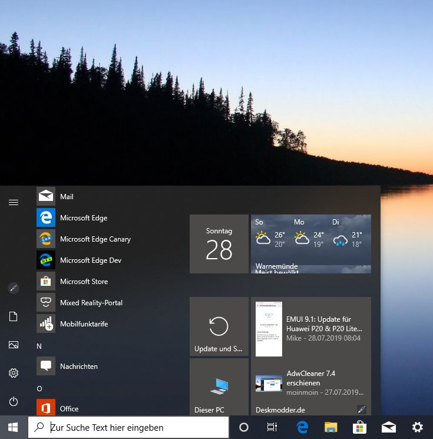Image resolution: width=433 pixels, height=439 pixels.
Task: Open Nachrichten app icon
Action: [x=46, y=366]
